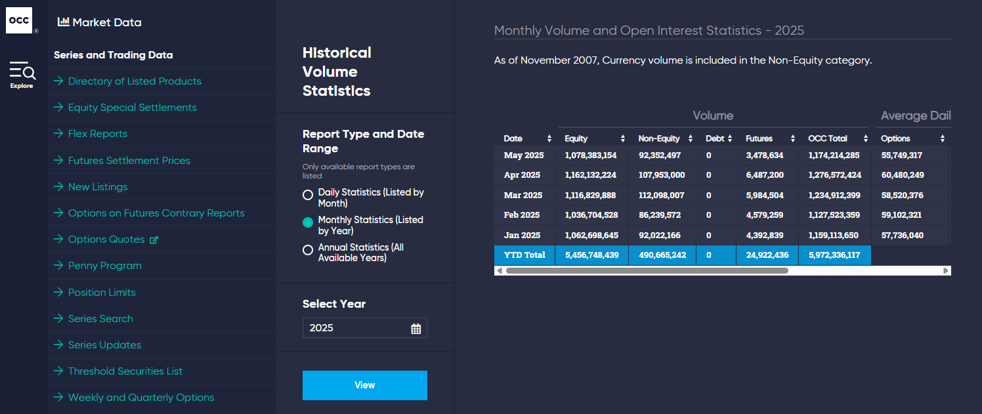The height and width of the screenshot is (414, 982).
Task: Select Monthly Statistics radio button
Action: tap(308, 222)
